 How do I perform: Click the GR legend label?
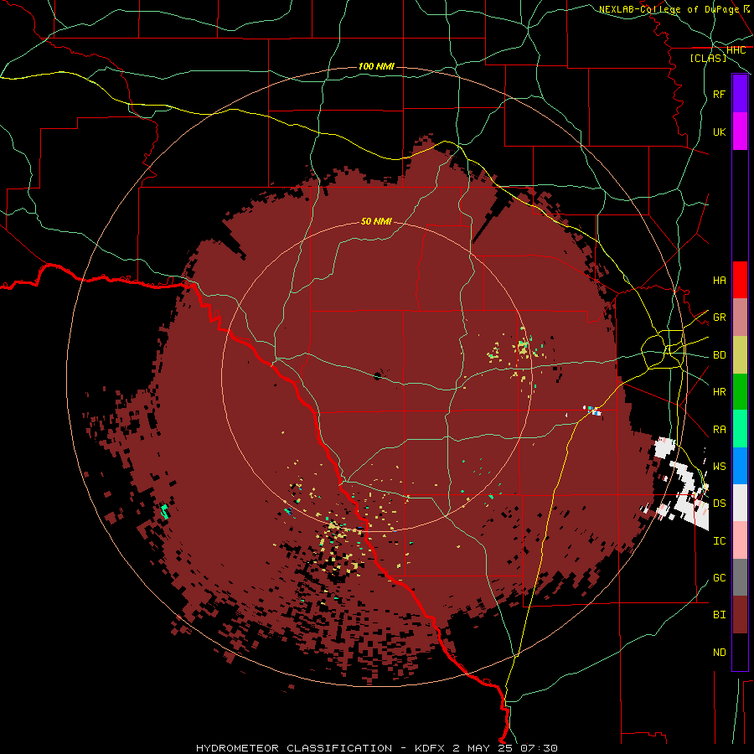pos(719,318)
